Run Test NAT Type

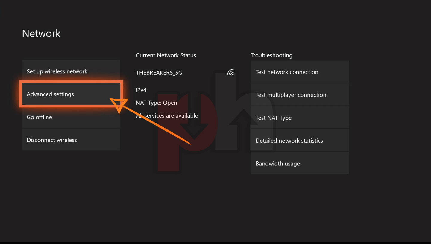pyautogui.click(x=300, y=118)
